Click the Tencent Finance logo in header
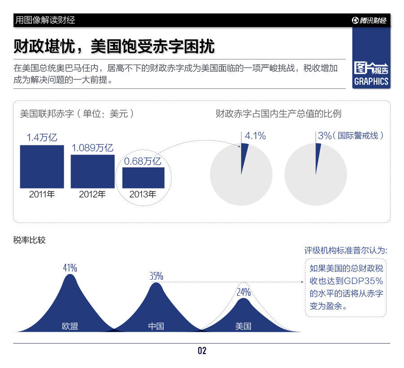 369,20
